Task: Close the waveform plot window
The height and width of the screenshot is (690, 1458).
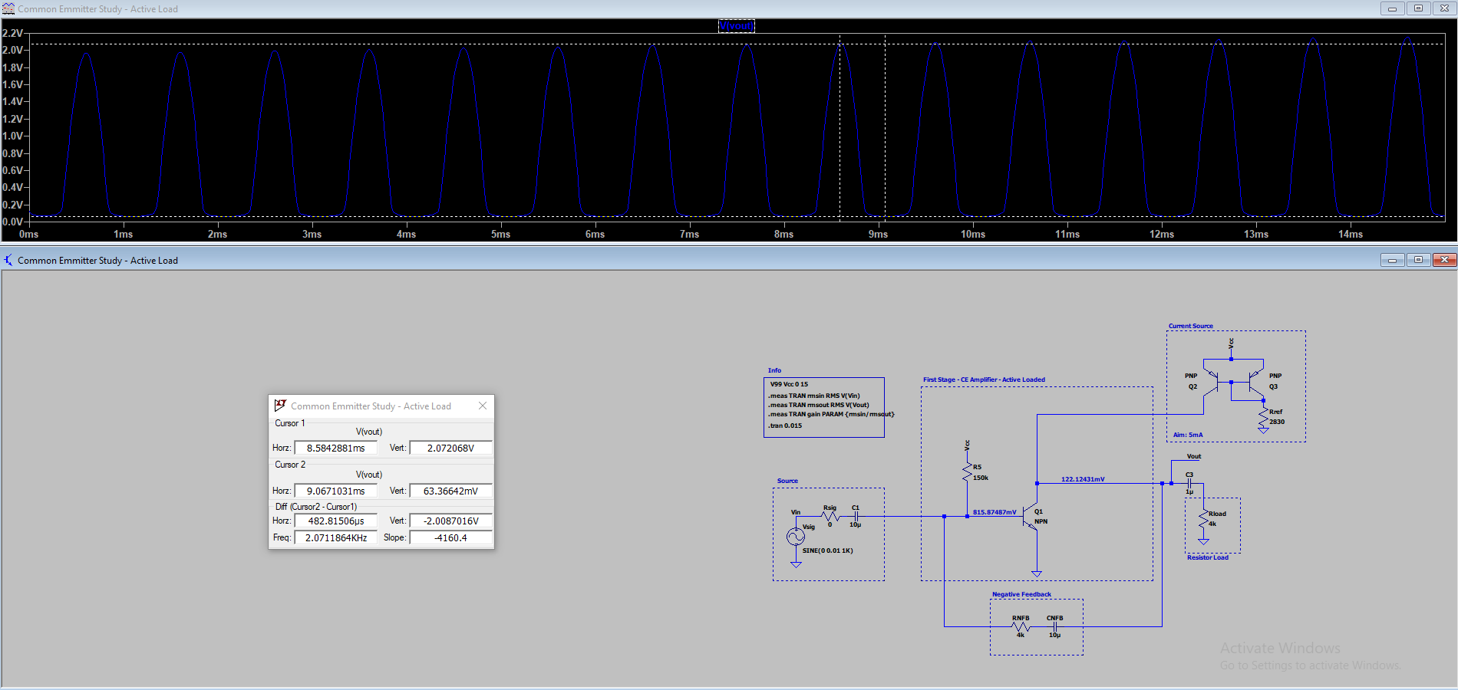Action: (1444, 8)
